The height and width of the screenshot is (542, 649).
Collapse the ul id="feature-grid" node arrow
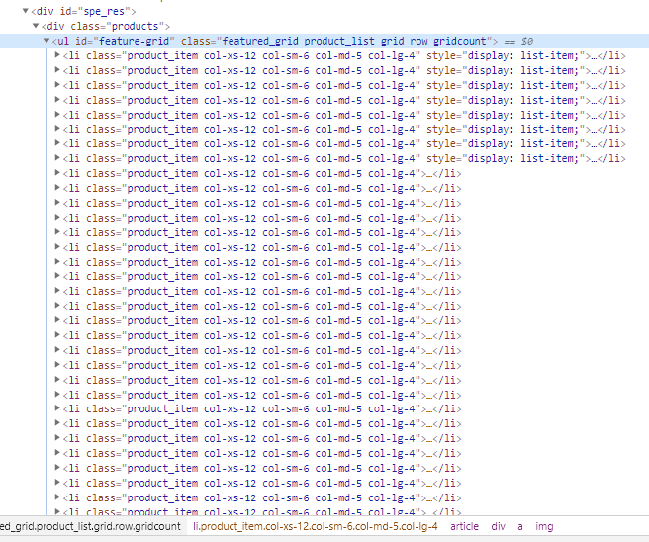coord(46,41)
